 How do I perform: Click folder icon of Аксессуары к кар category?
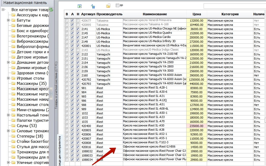(13, 15)
